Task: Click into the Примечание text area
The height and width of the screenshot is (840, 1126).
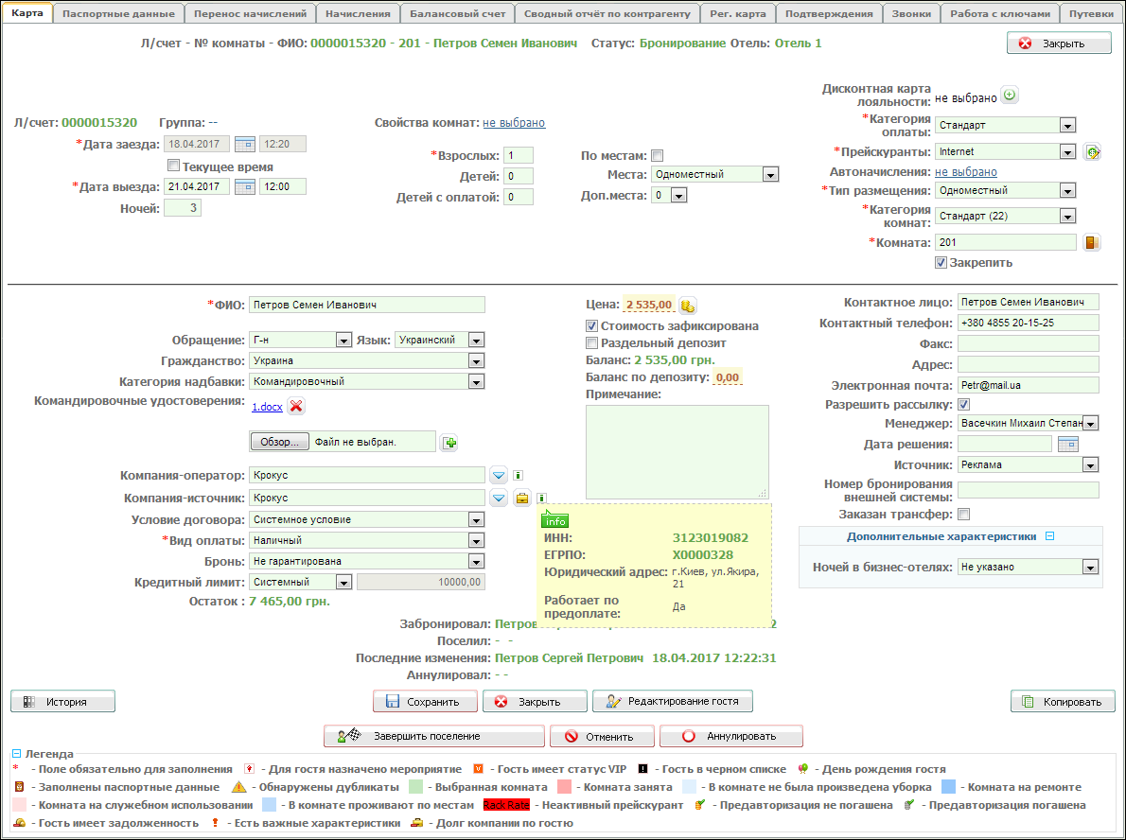Action: (677, 451)
